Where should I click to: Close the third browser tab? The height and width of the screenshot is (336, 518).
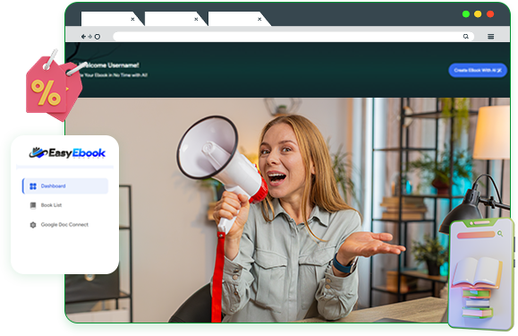click(259, 19)
